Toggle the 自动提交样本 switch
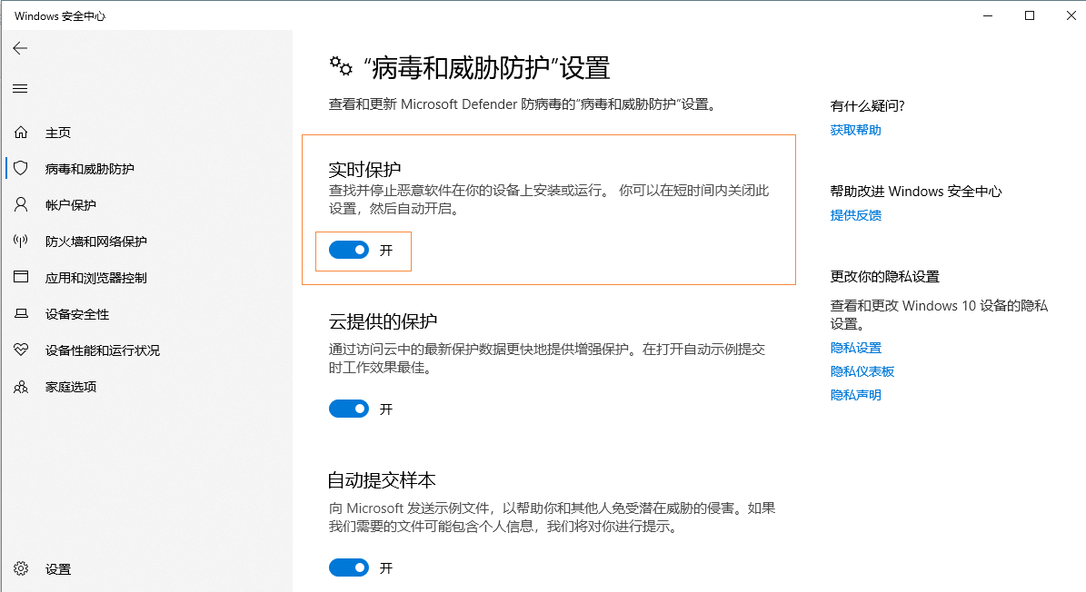 coord(348,567)
